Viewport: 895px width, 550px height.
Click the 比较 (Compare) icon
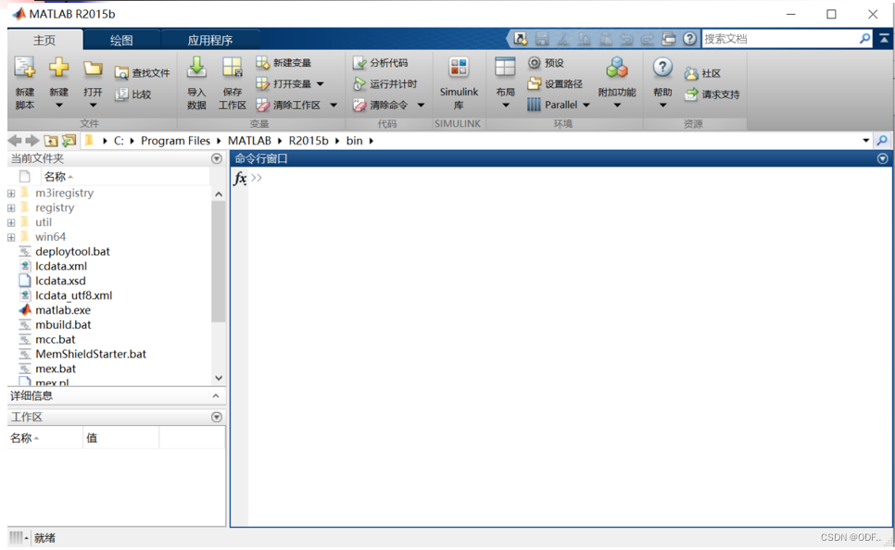121,94
